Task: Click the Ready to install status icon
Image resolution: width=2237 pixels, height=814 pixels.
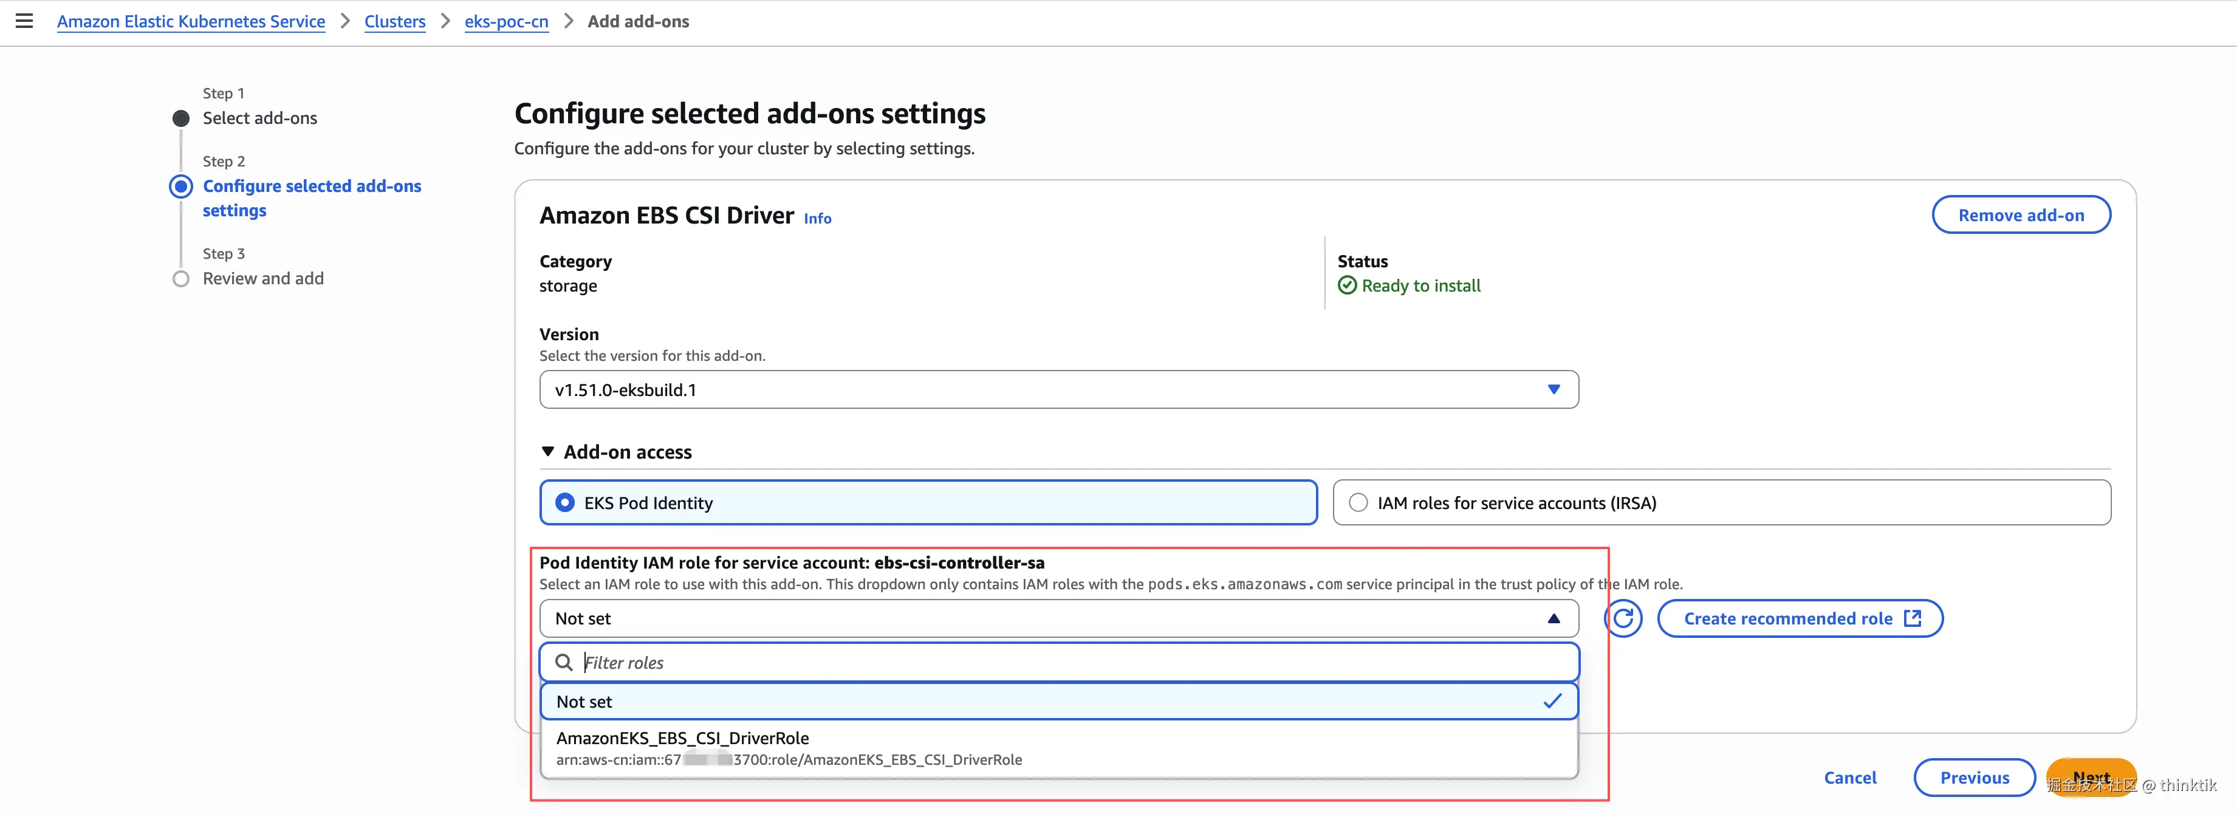Action: click(1347, 286)
